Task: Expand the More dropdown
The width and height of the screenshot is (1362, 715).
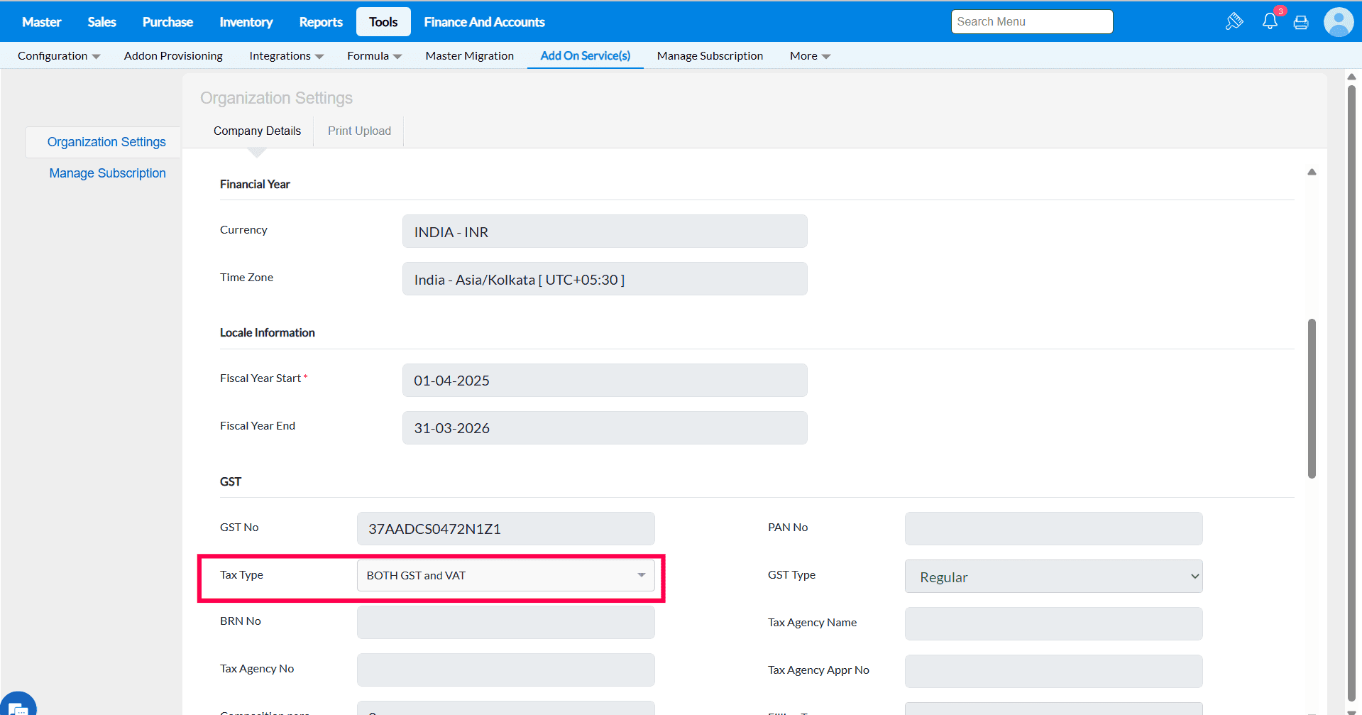Action: pos(810,55)
